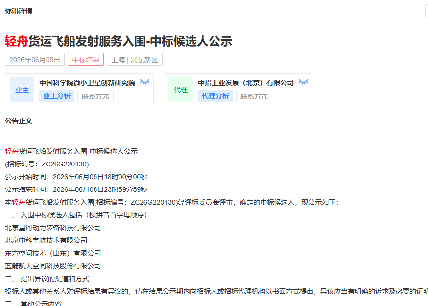Viewport: 428px width, 306px height.
Task: Show 联系方式 in the 业主 card
Action: pyautogui.click(x=95, y=96)
